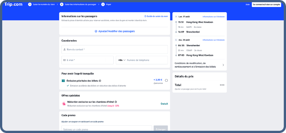
Task: Click the ticket icon for Émission prioritaire
Action: click(x=63, y=81)
